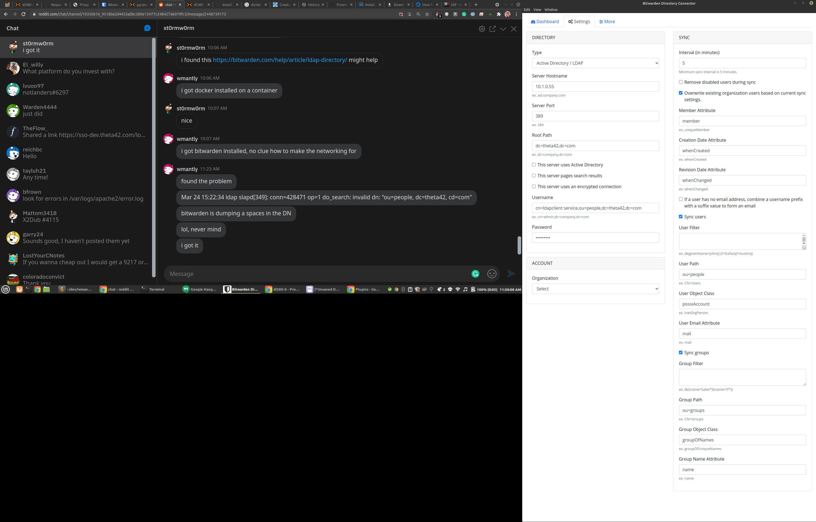
Task: Collapse the chat with the chevron icon
Action: coord(503,29)
